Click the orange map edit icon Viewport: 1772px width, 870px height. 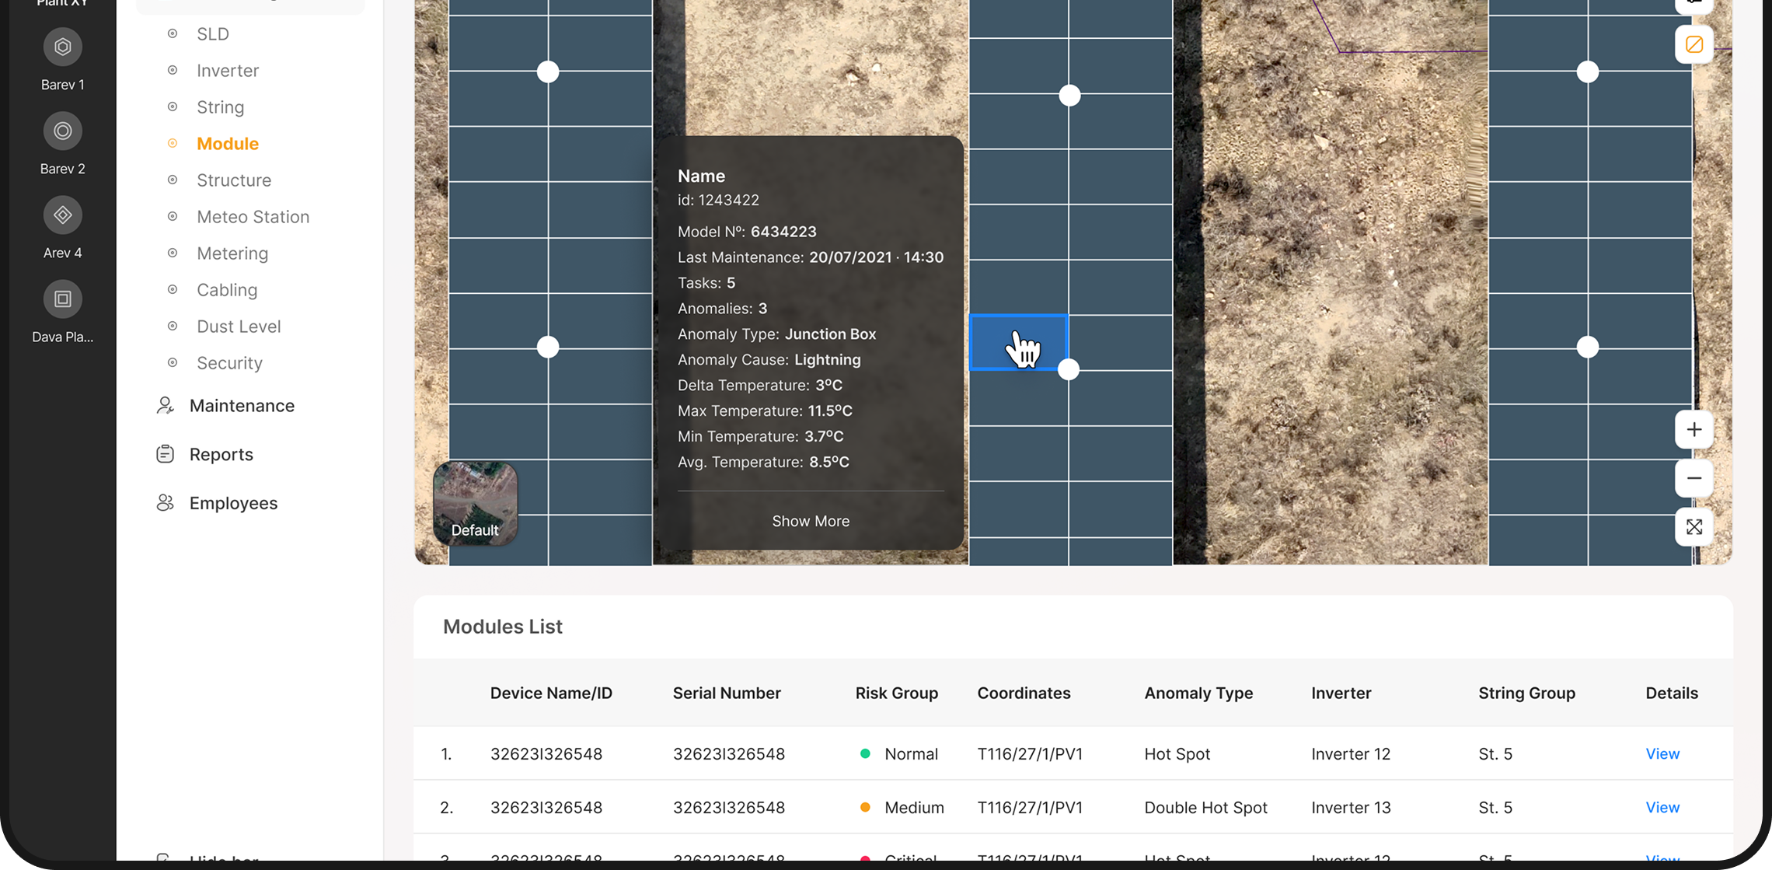pyautogui.click(x=1694, y=44)
